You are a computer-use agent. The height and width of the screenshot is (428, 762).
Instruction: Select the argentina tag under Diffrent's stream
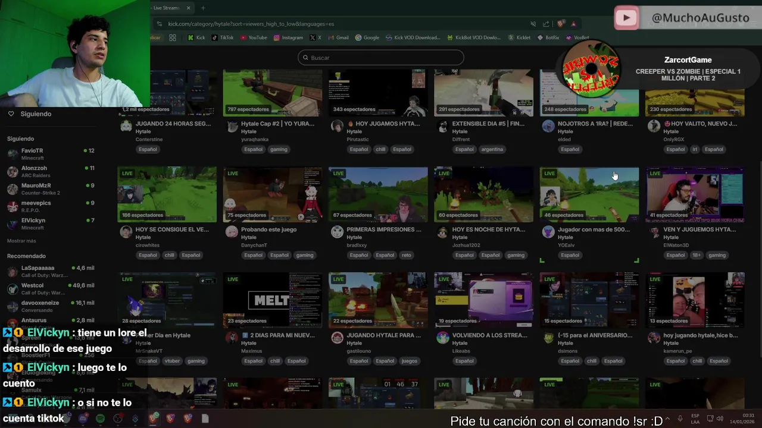[492, 149]
